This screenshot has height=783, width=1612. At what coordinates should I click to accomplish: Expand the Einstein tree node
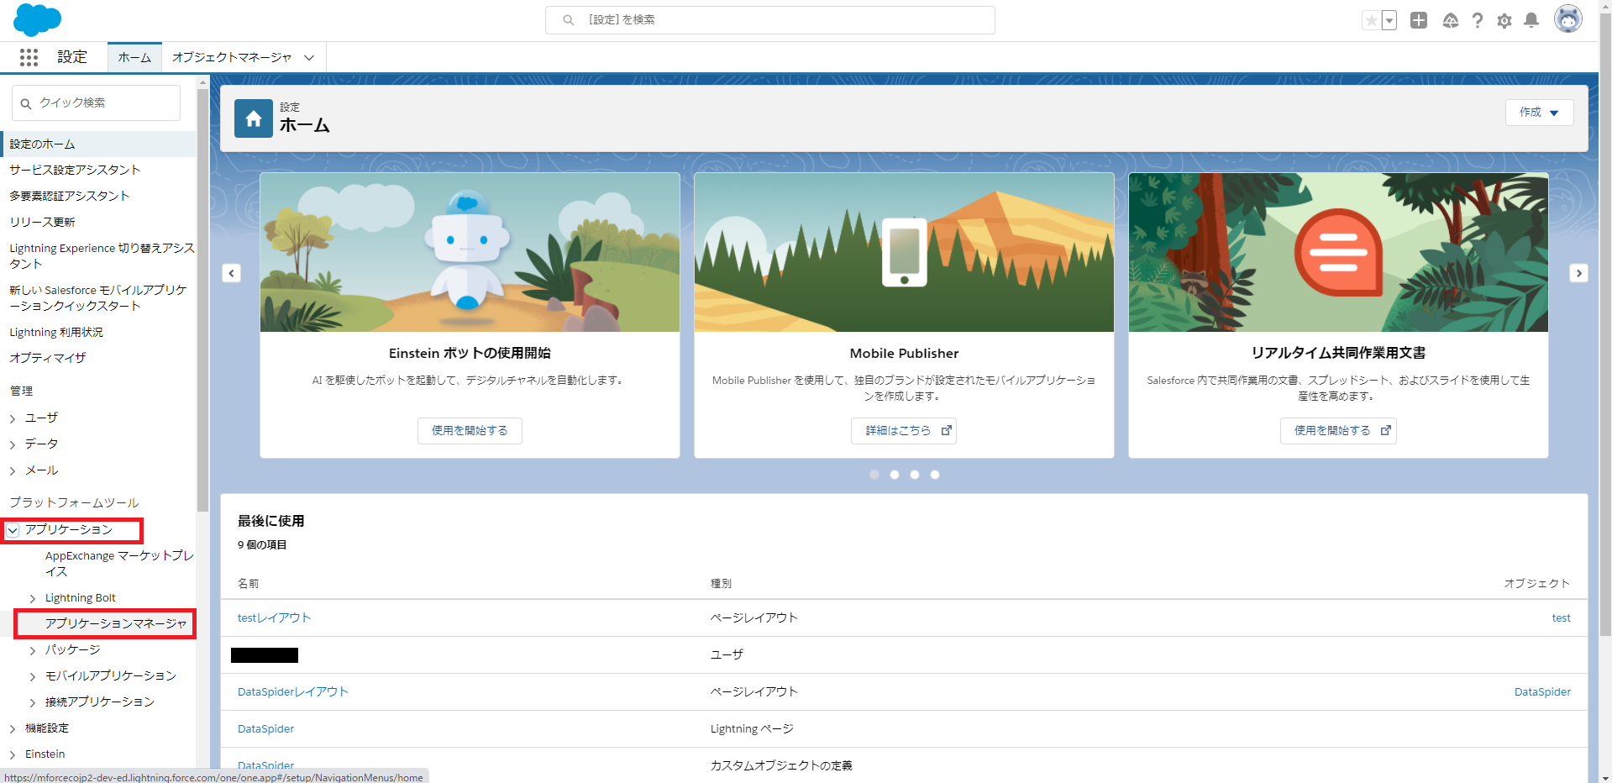pyautogui.click(x=13, y=755)
